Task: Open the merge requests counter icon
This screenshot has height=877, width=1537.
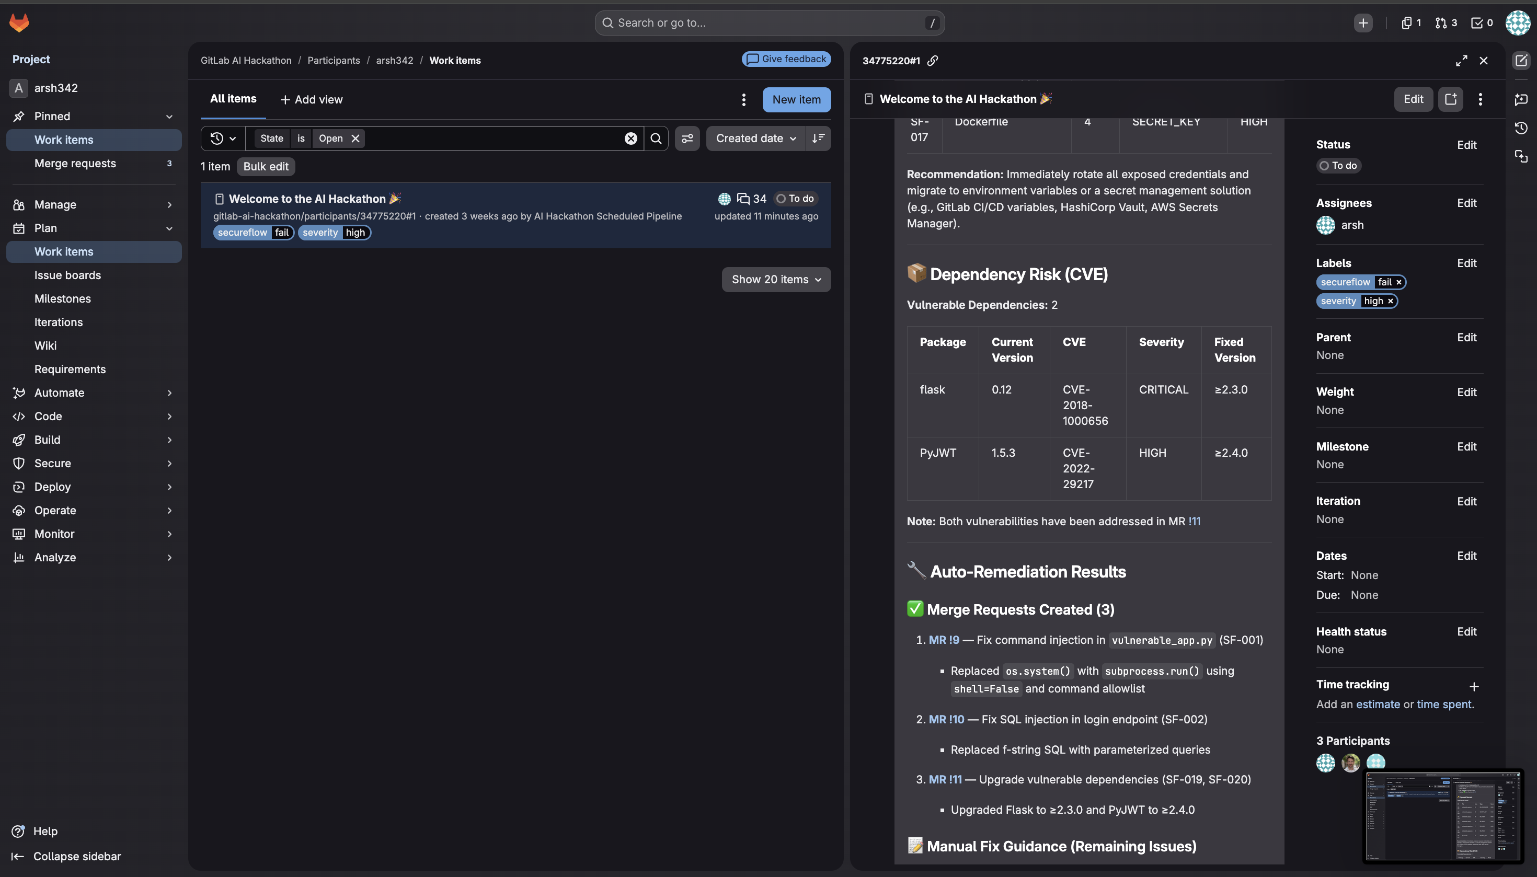Action: coord(1446,23)
